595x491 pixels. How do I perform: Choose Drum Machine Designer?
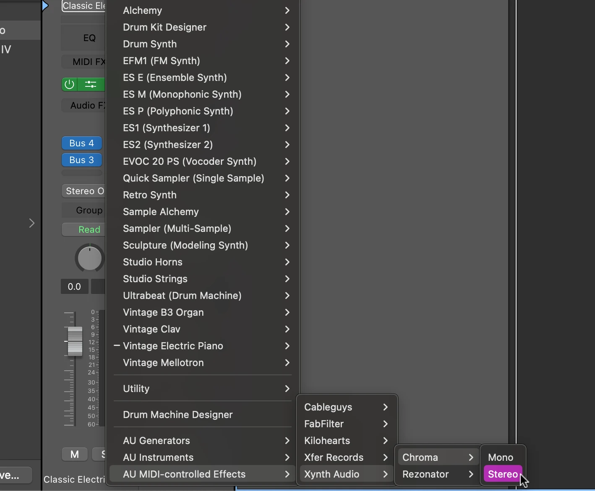(x=203, y=415)
